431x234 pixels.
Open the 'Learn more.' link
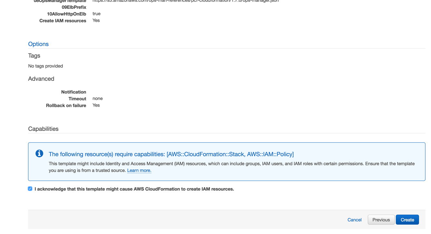(139, 170)
